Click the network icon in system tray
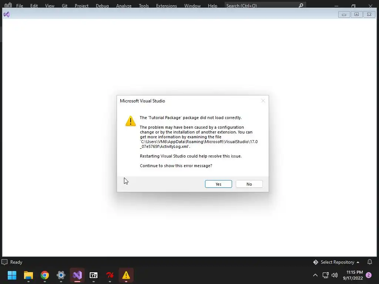 coord(326,275)
